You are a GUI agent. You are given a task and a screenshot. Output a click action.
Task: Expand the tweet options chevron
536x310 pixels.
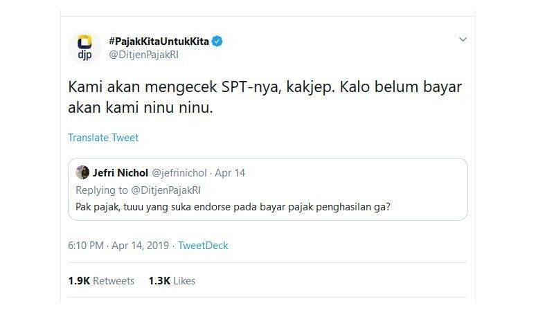coord(463,39)
